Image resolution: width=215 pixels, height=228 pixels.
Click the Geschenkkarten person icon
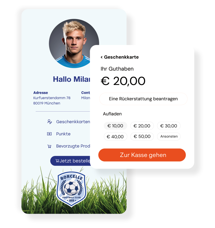pos(49,122)
